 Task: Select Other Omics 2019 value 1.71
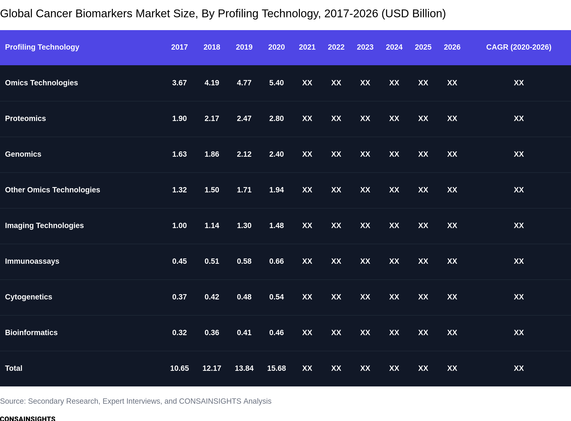click(x=244, y=190)
